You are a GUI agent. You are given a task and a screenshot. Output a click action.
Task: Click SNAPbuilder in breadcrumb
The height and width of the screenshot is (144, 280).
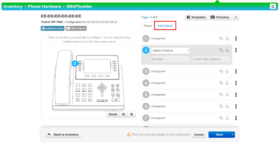79,6
